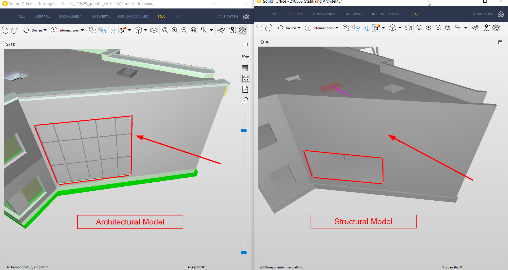Zoom out with minus magnifier, right window
Screen dimensions: 508x270
pos(438,28)
